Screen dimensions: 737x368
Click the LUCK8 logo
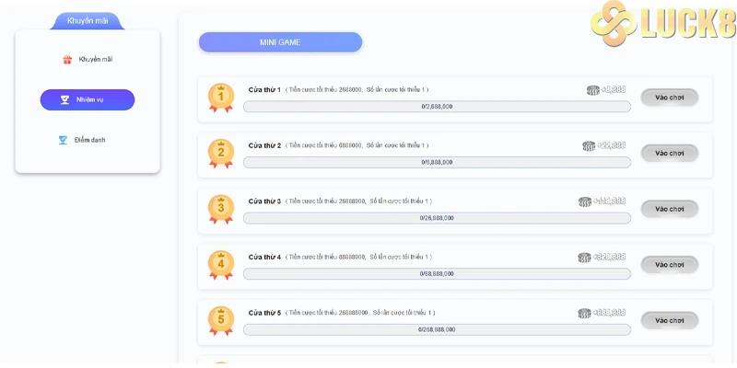tap(663, 25)
